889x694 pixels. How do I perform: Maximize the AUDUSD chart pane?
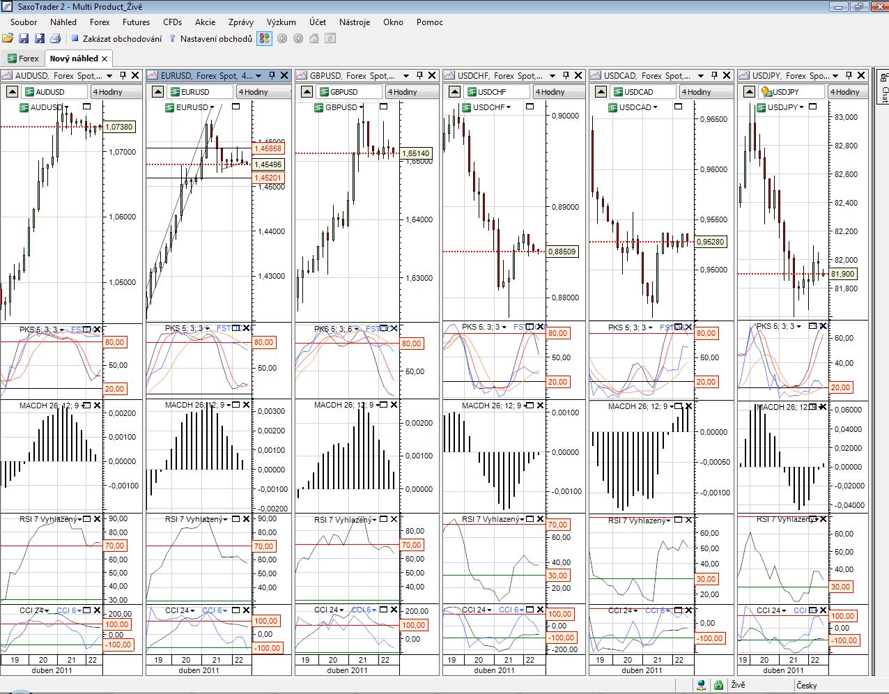tap(86, 107)
